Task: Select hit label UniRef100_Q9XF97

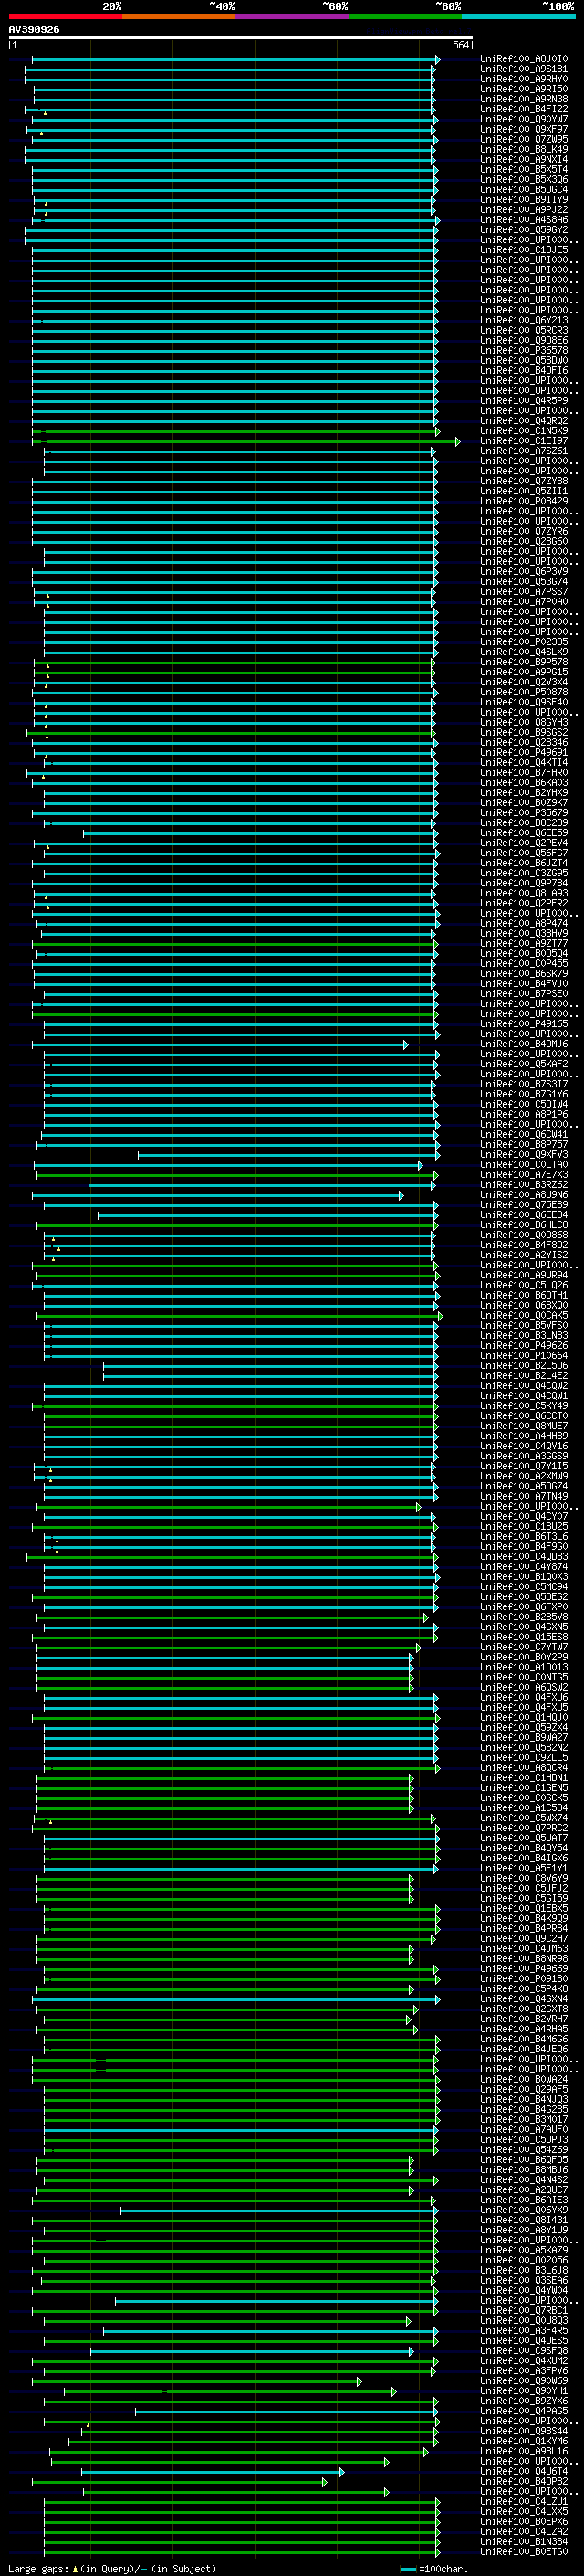Action: point(524,129)
